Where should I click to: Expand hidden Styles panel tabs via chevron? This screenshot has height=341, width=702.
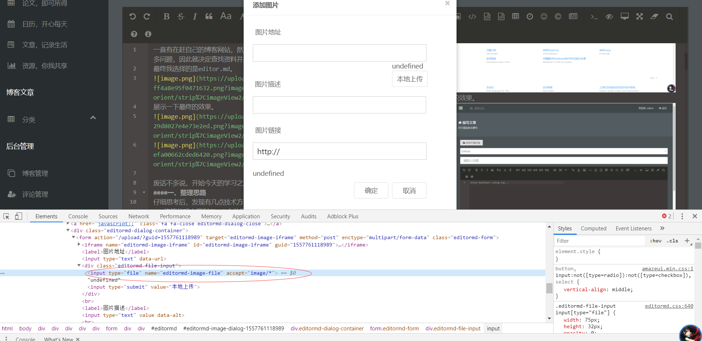[662, 228]
